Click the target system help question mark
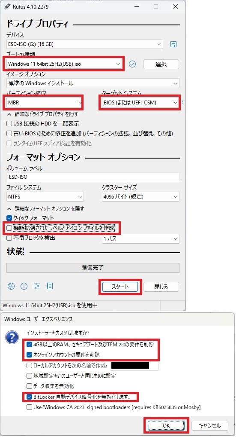 pos(182,102)
